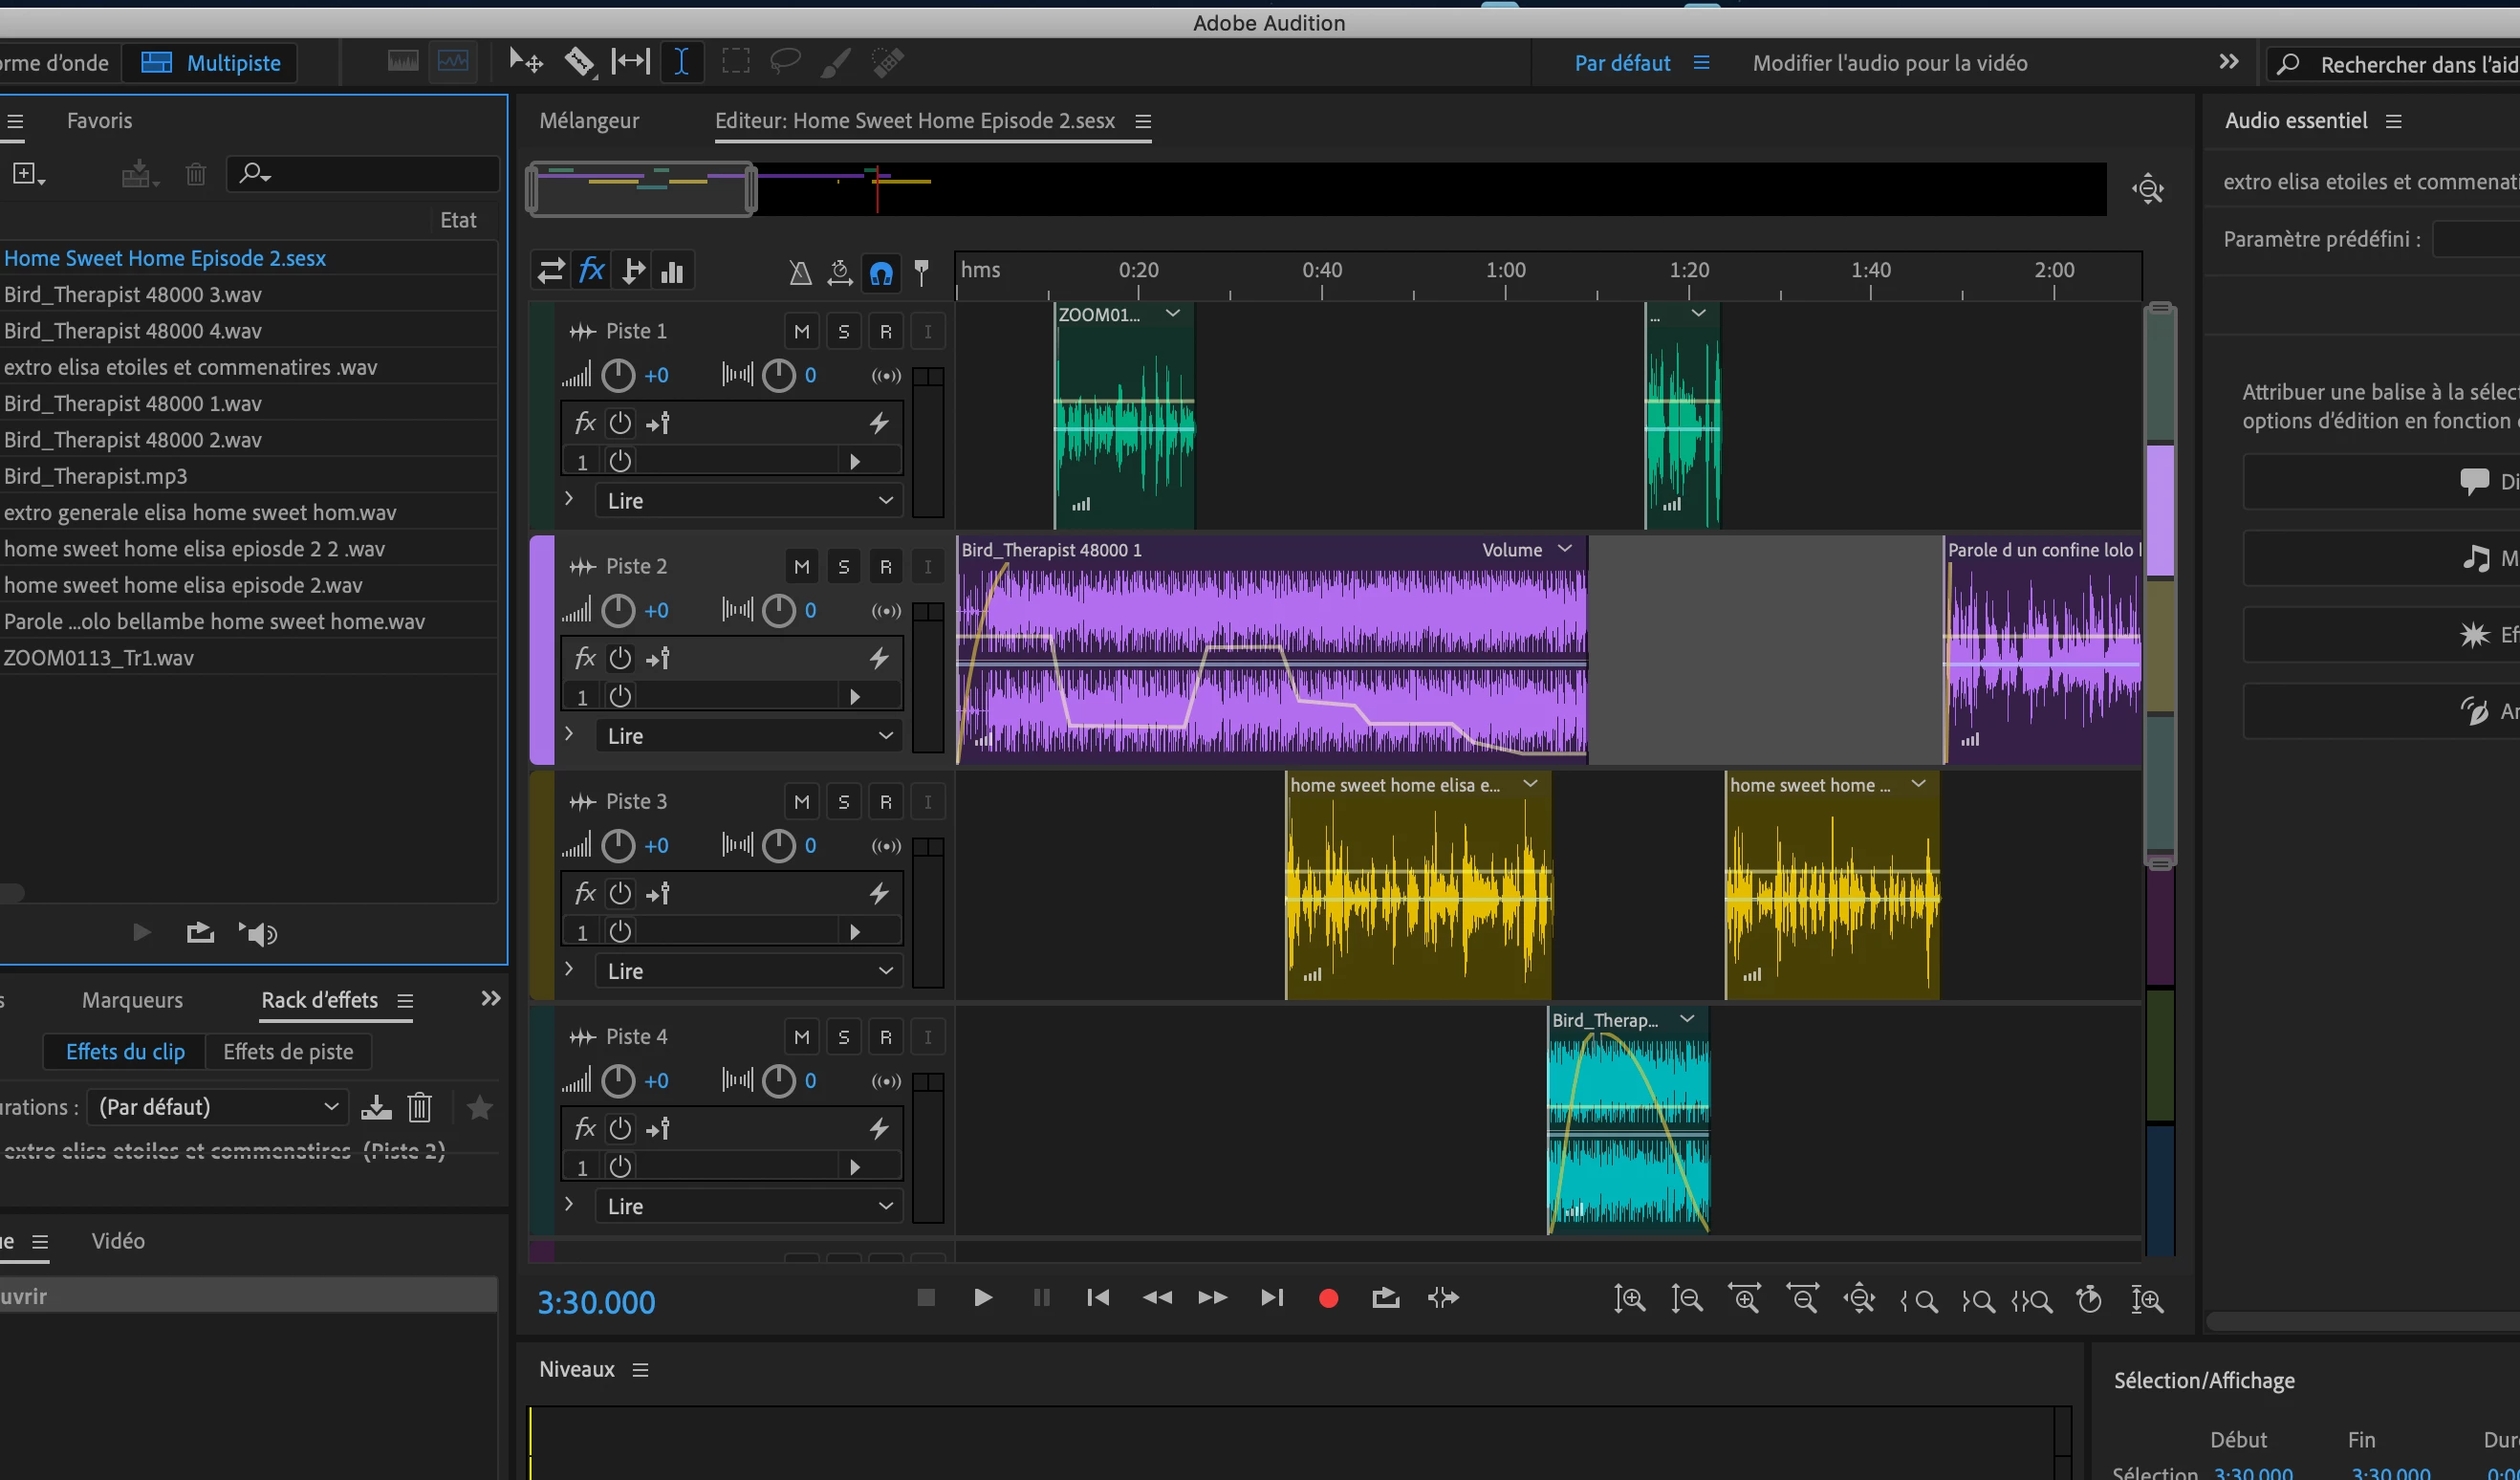
Task: Select the Time Selection tool
Action: [681, 62]
